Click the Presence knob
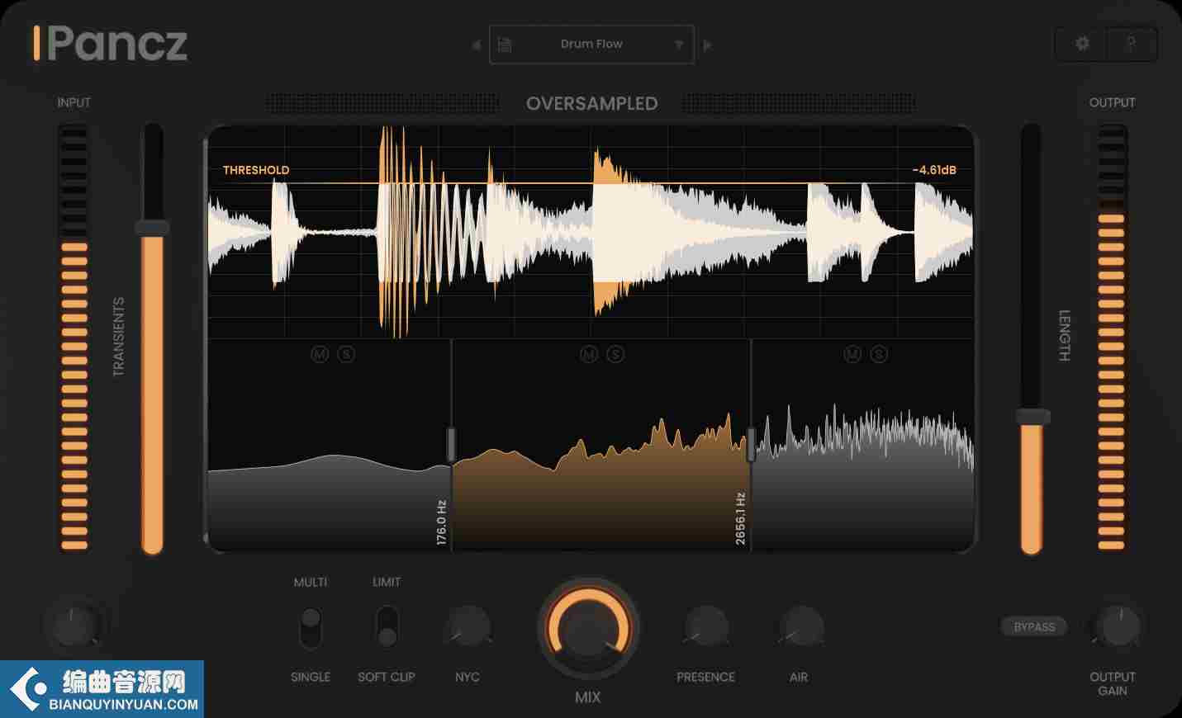The width and height of the screenshot is (1182, 718). click(706, 627)
